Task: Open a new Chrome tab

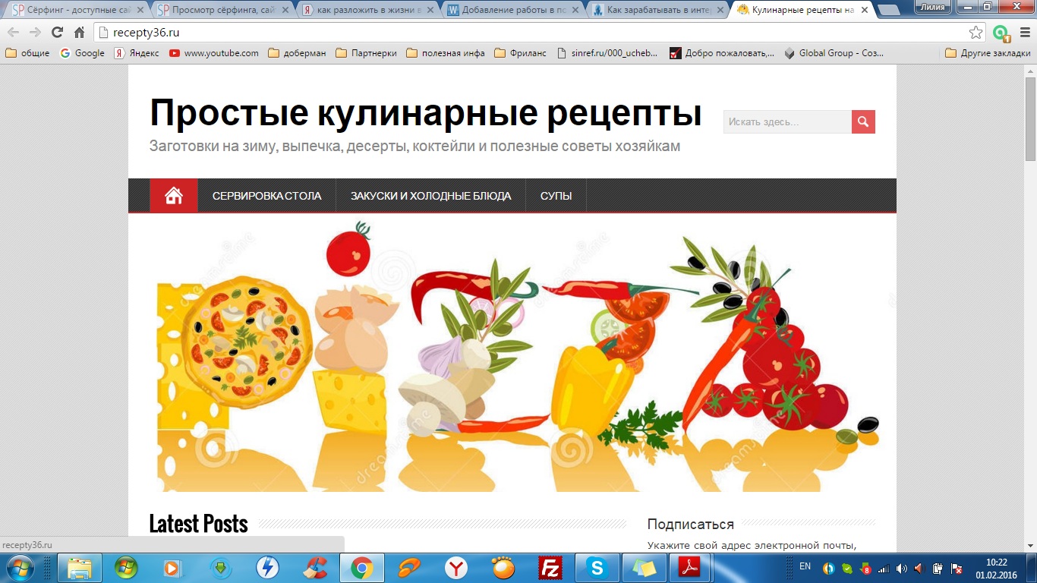Action: click(888, 11)
